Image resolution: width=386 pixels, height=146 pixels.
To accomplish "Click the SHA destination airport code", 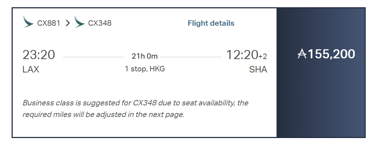I will pos(258,70).
